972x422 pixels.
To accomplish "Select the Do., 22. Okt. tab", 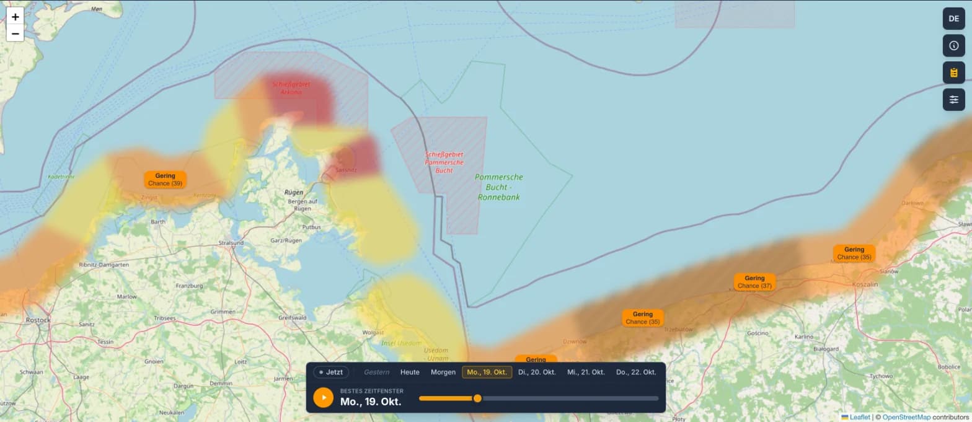I will click(636, 372).
